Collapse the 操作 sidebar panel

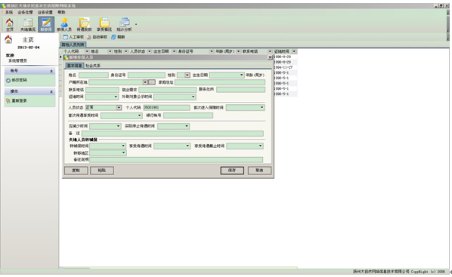point(51,92)
